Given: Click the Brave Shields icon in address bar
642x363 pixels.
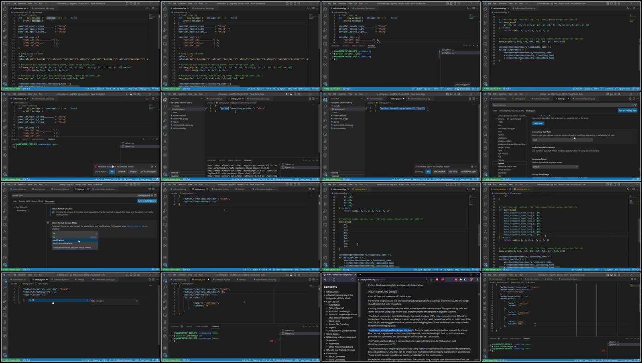Looking at the screenshot, I should tap(437, 280).
